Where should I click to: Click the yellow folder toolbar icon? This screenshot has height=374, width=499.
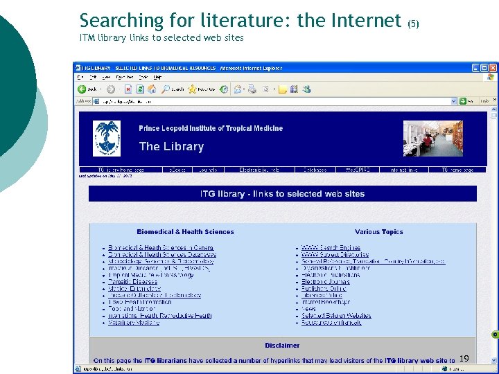point(282,89)
